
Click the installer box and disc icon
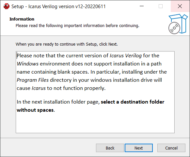click(x=178, y=24)
